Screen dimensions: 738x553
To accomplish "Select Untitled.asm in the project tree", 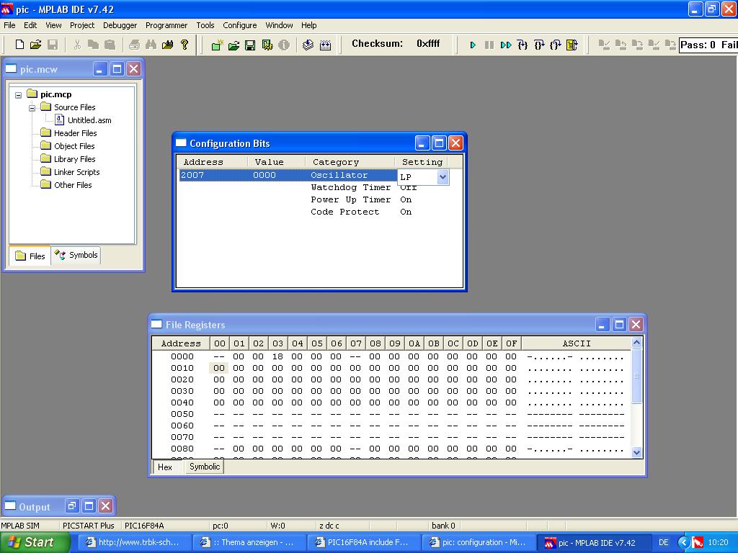I will tap(89, 120).
